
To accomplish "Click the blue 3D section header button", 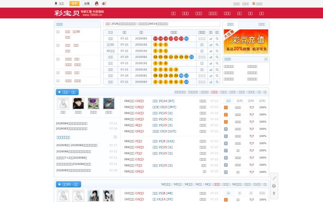I will tap(68, 184).
